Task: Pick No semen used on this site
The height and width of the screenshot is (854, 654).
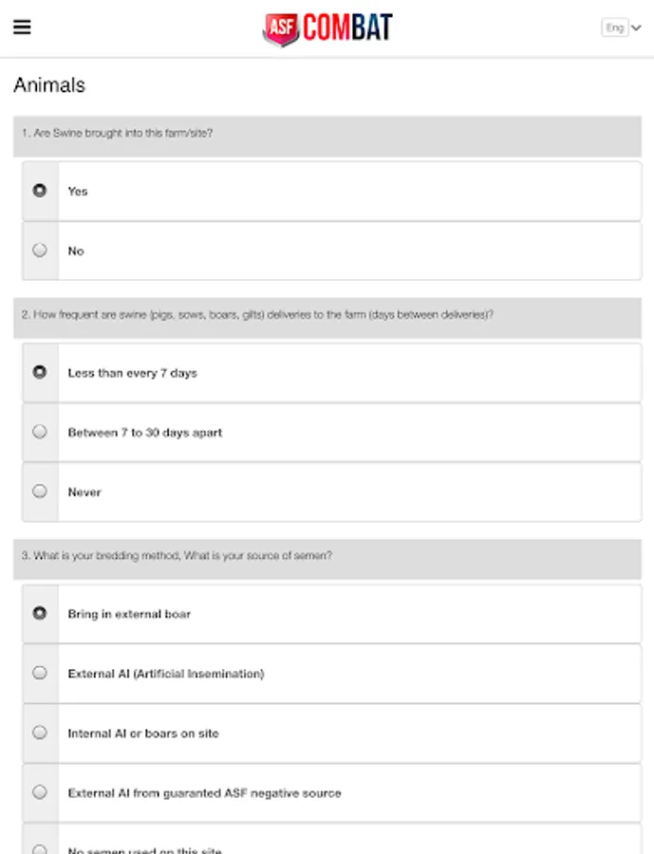Action: (40, 847)
